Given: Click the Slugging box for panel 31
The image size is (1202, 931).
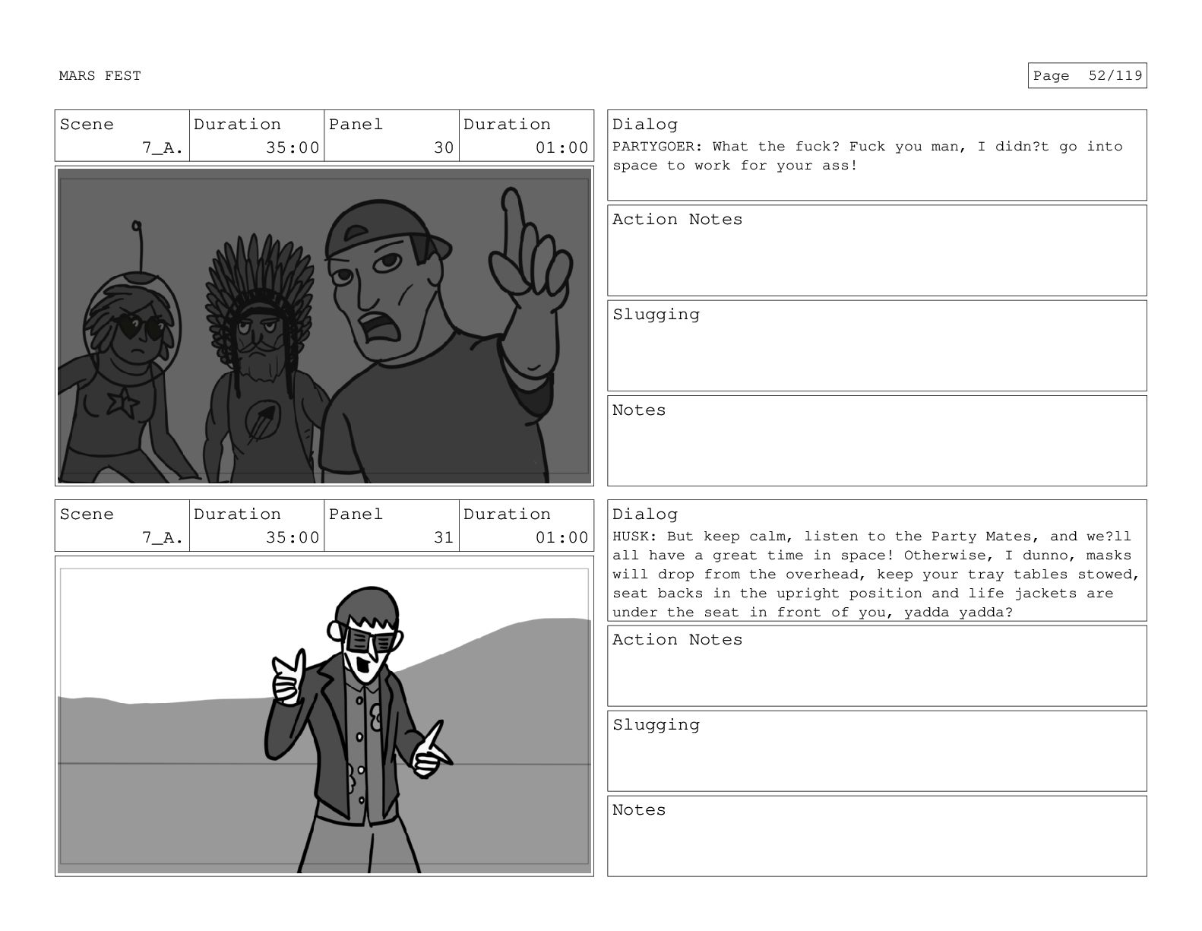Looking at the screenshot, I should 877,751.
